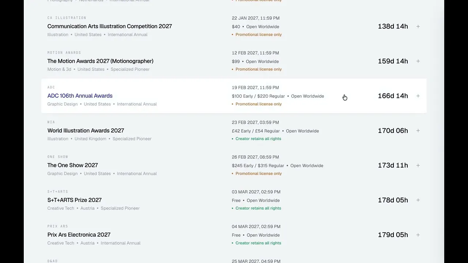This screenshot has height=263, width=468.
Task: Click the S+T+ARTS organizer label
Action: [x=58, y=191]
